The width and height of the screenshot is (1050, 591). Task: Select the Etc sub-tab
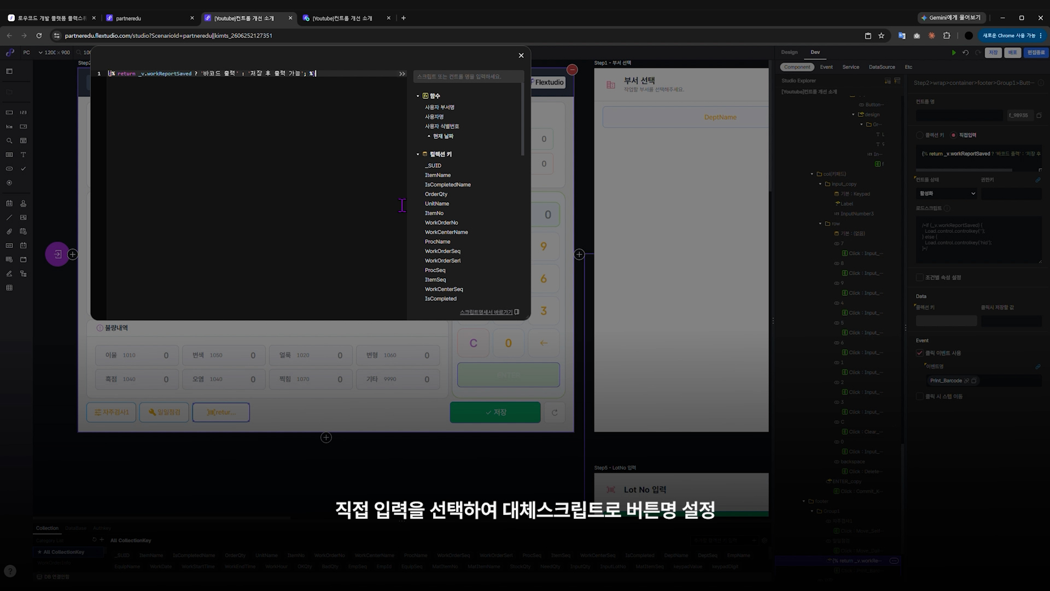[x=908, y=67]
